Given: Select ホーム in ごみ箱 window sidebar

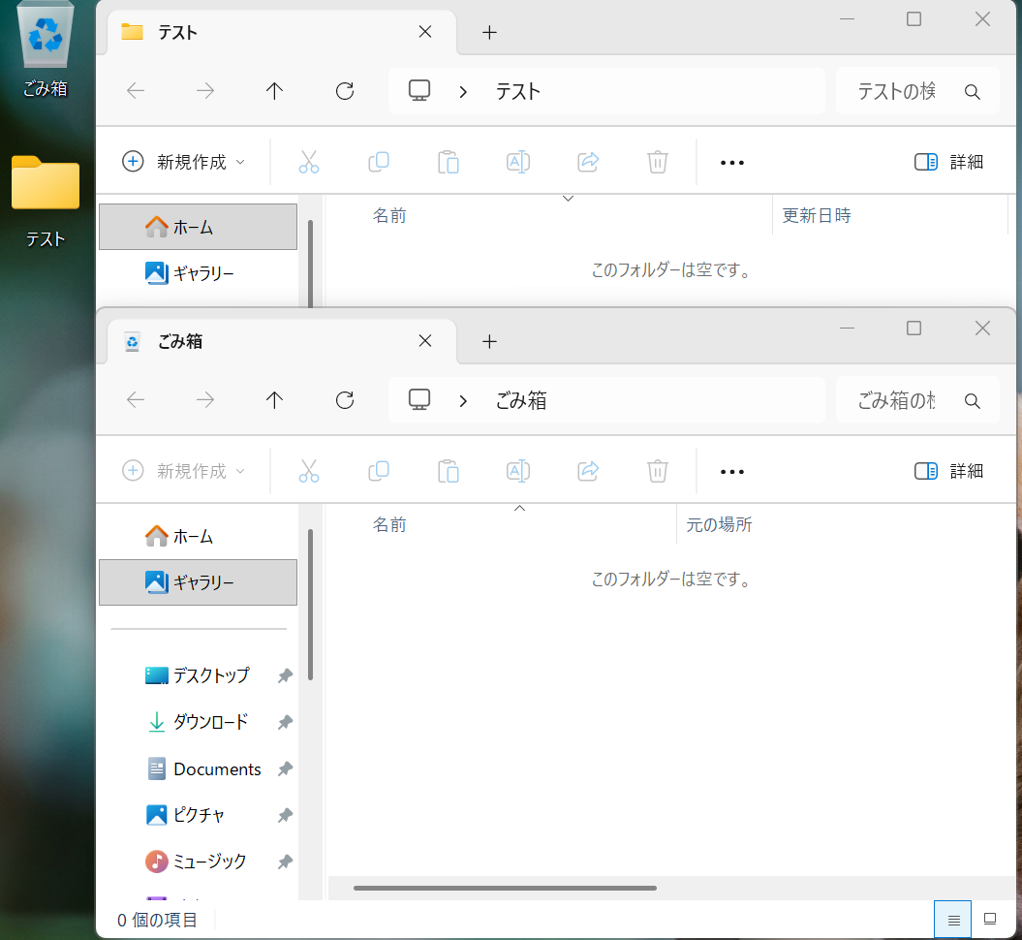Looking at the screenshot, I should coord(199,536).
